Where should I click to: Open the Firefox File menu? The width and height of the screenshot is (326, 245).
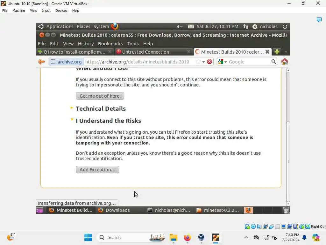[x=42, y=44]
